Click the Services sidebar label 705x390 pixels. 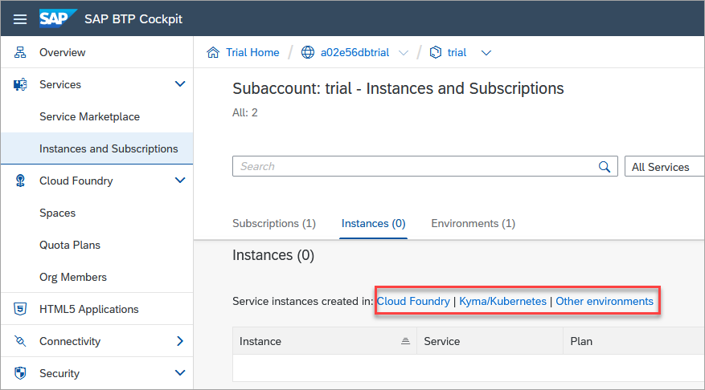click(60, 84)
